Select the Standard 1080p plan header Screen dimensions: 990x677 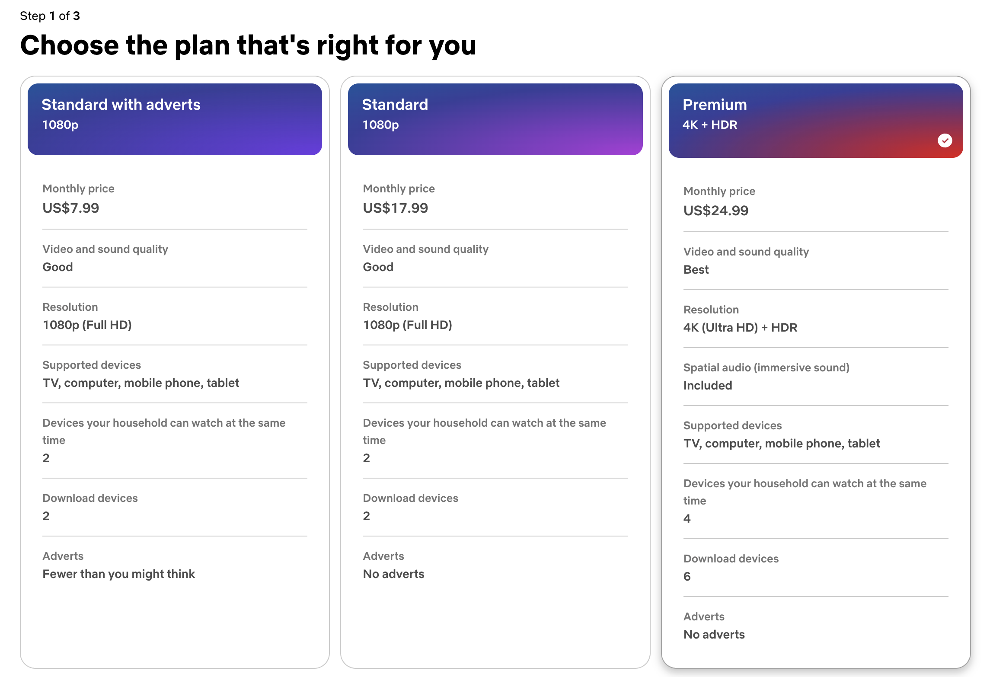(495, 119)
